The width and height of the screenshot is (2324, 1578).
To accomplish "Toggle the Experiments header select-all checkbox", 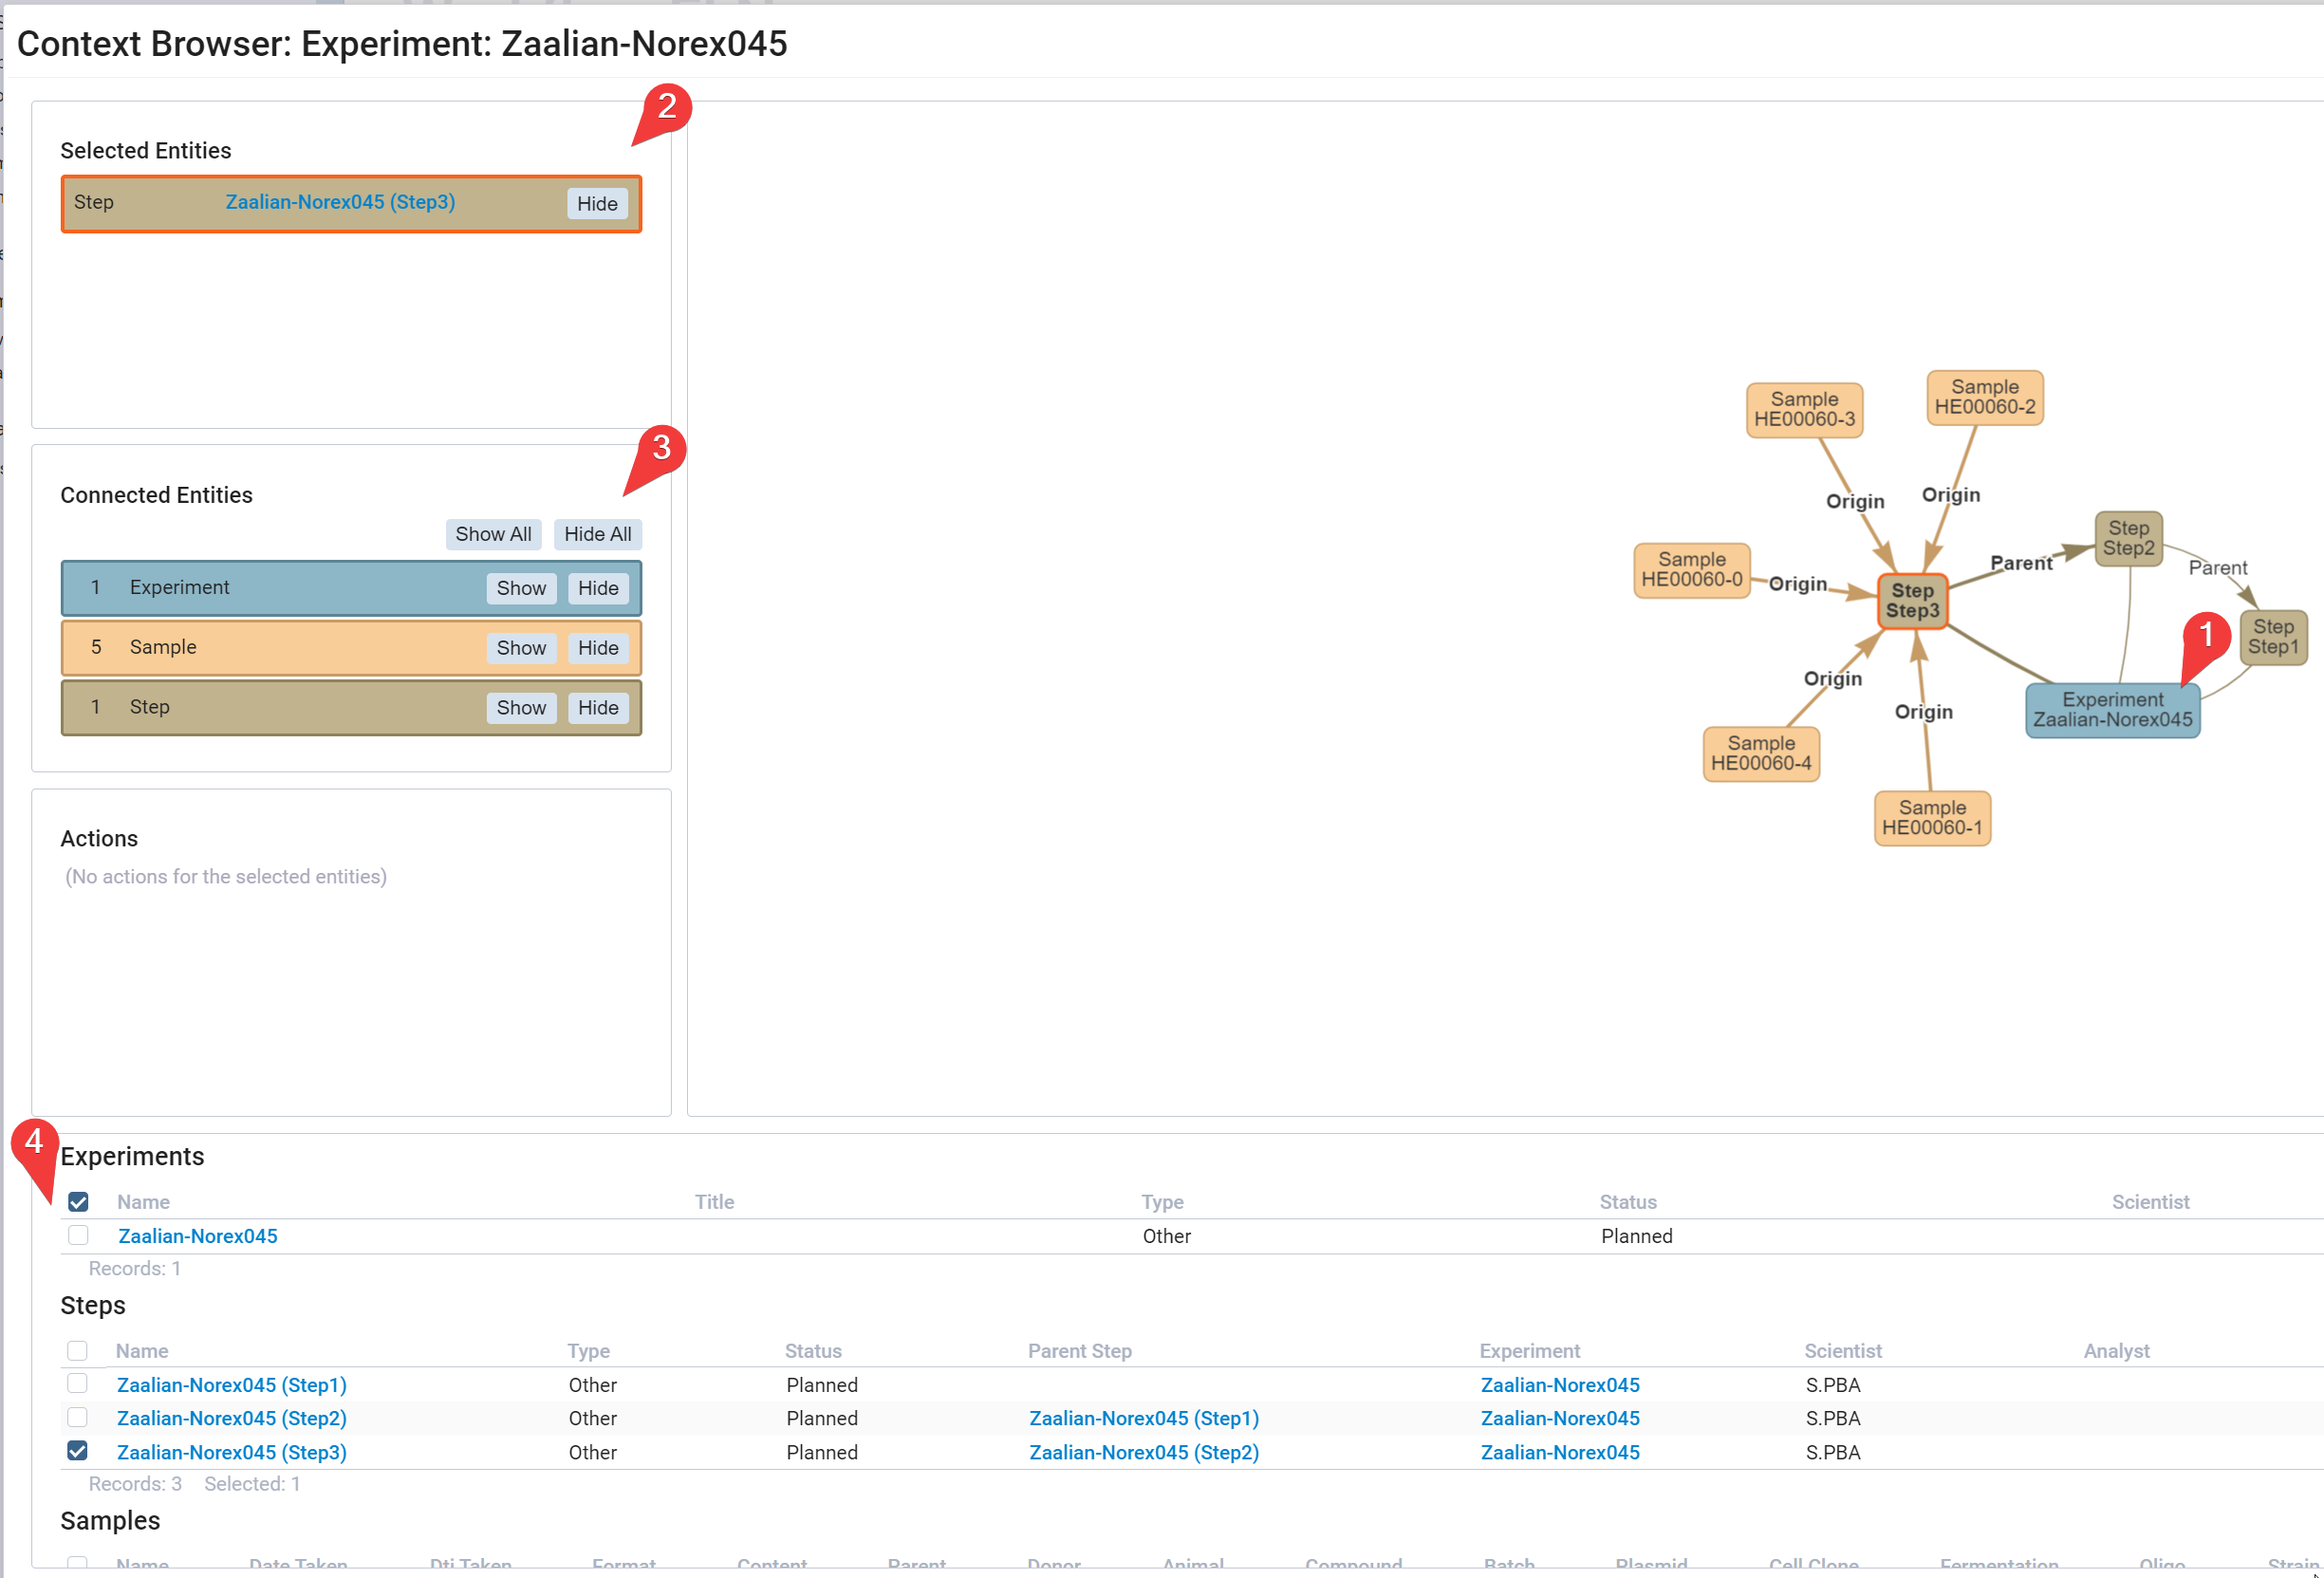I will 78,1201.
